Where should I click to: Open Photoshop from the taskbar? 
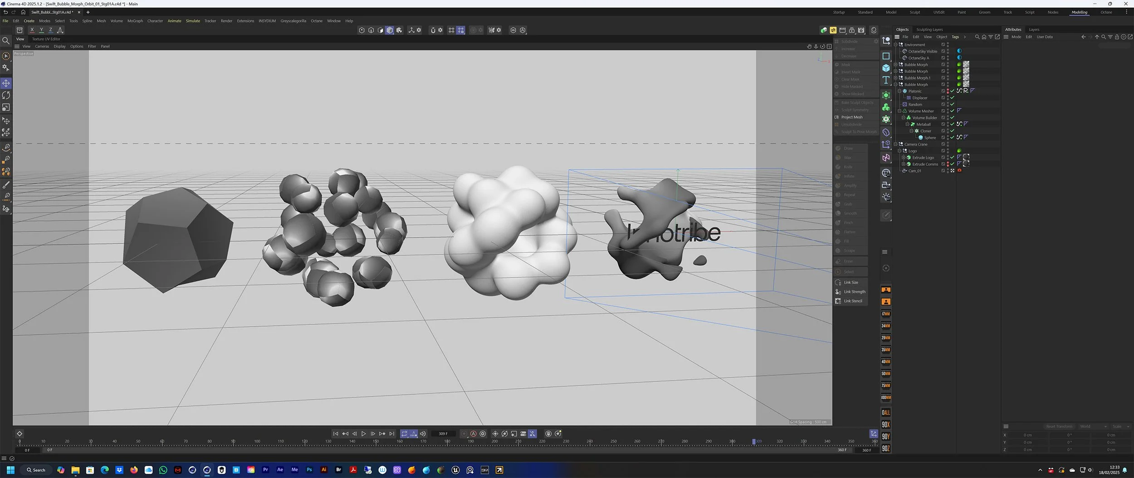[x=309, y=470]
